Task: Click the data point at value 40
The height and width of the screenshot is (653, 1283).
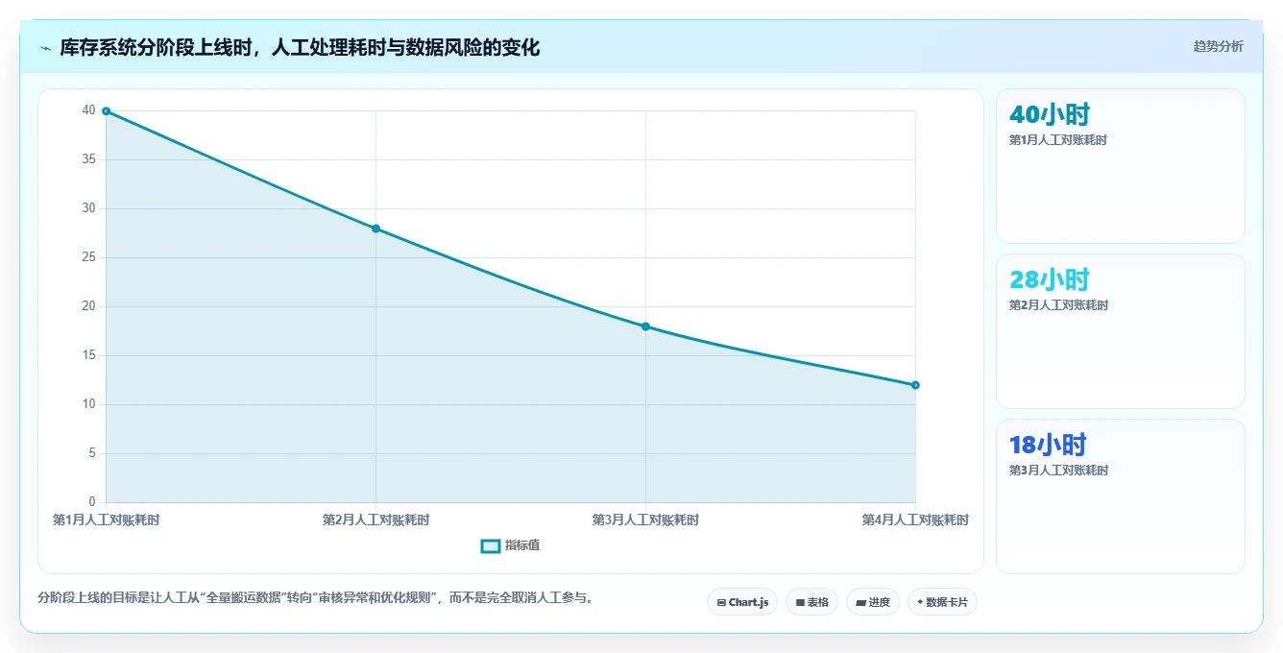Action: [x=106, y=111]
